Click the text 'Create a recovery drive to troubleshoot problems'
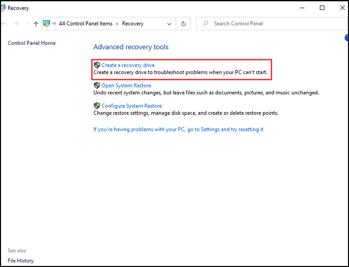 pos(151,72)
